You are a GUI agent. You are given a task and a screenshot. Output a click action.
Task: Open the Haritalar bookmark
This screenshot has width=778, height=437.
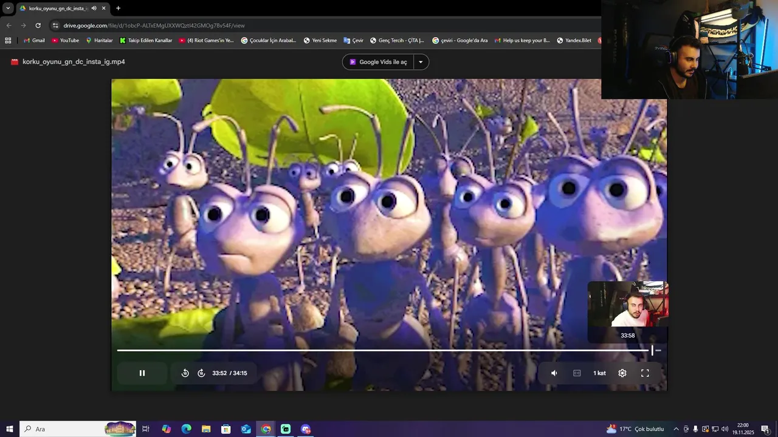coord(99,41)
